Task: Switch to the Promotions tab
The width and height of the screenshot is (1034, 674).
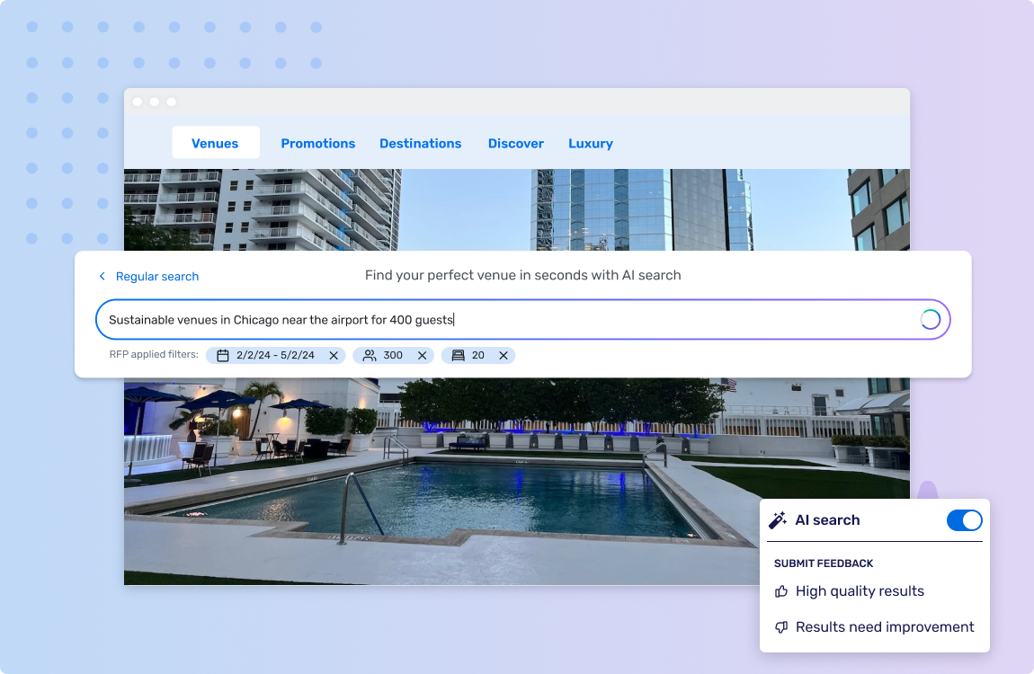Action: coord(317,143)
